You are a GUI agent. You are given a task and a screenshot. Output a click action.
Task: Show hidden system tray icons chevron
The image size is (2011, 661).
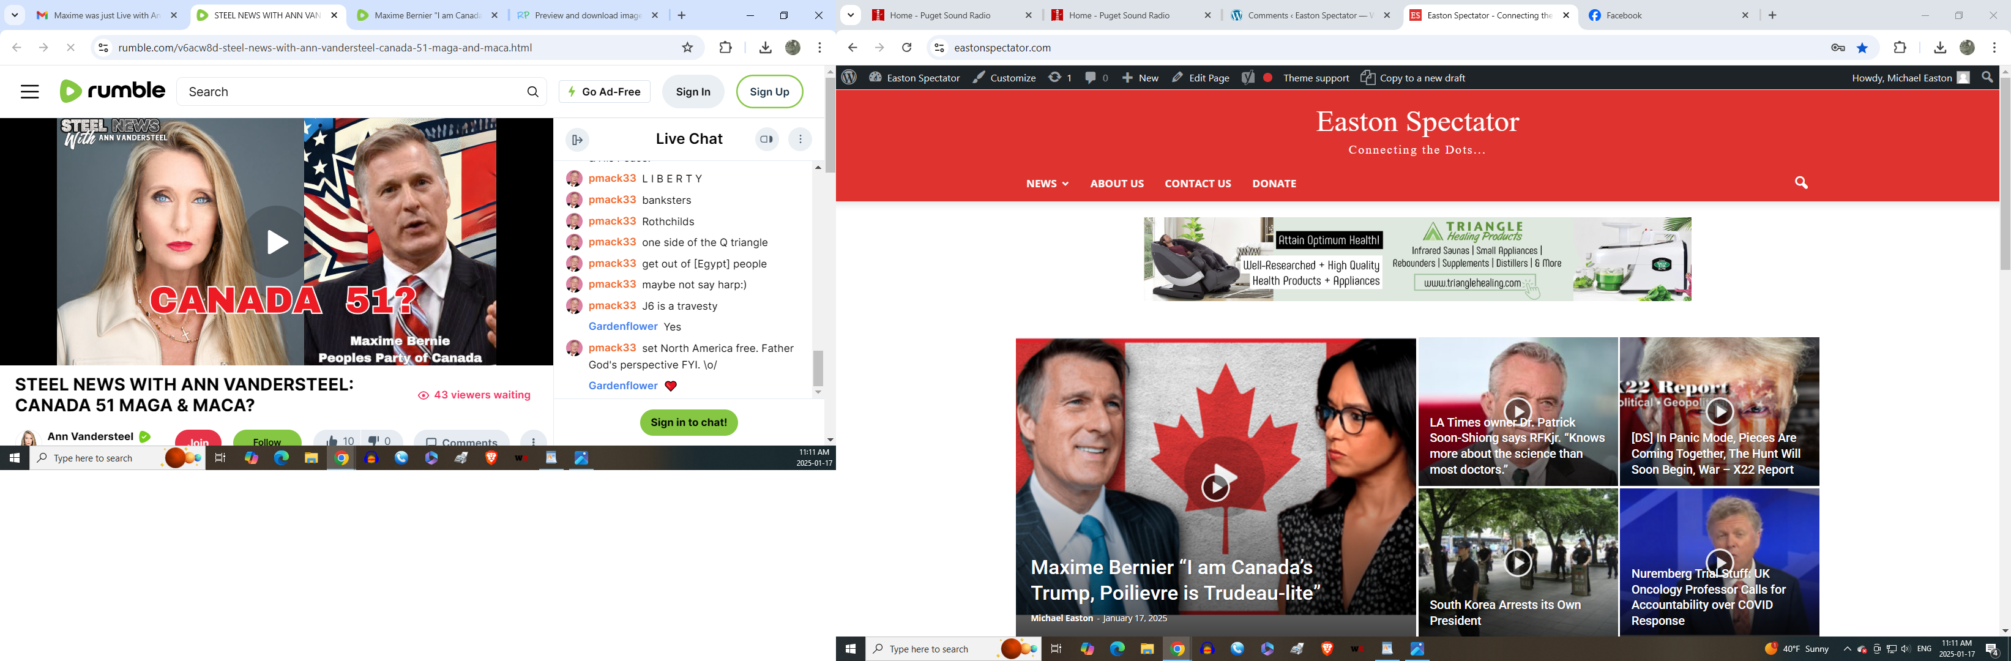pyautogui.click(x=1847, y=649)
